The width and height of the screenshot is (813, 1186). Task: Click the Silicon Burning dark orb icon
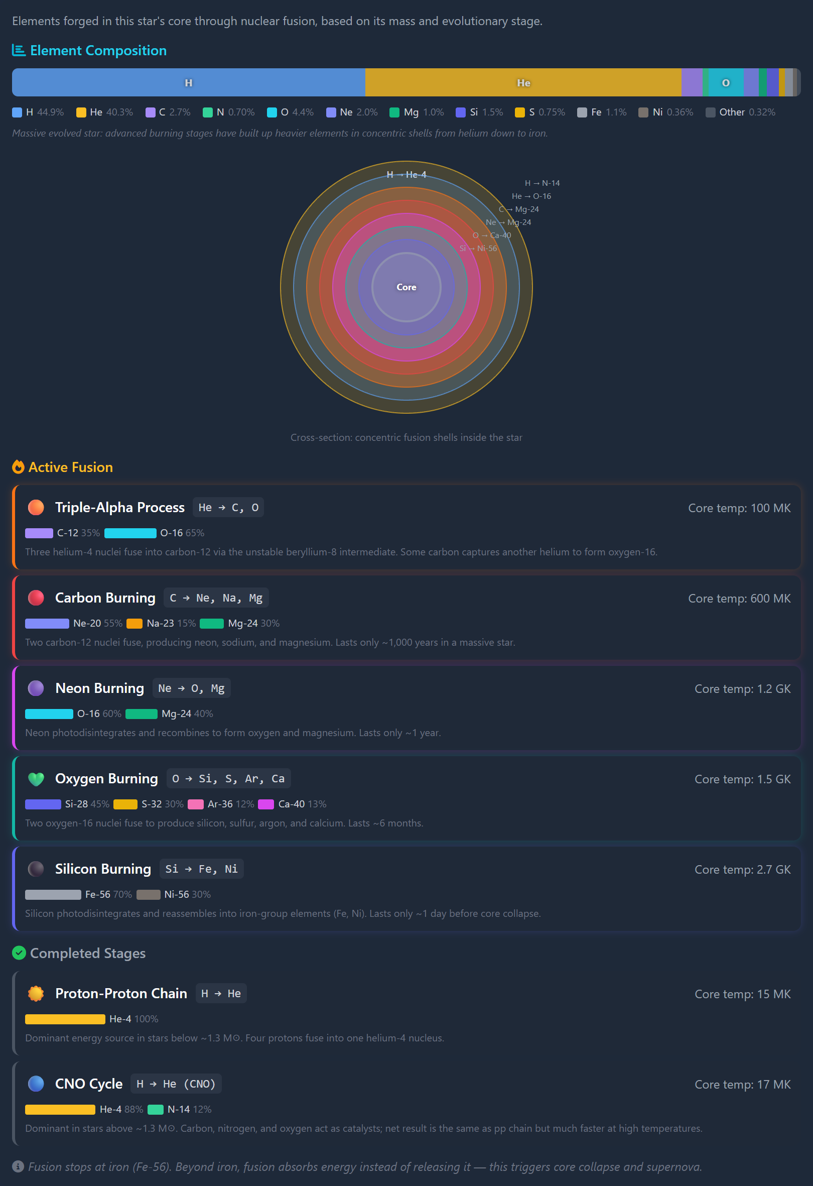(x=36, y=869)
